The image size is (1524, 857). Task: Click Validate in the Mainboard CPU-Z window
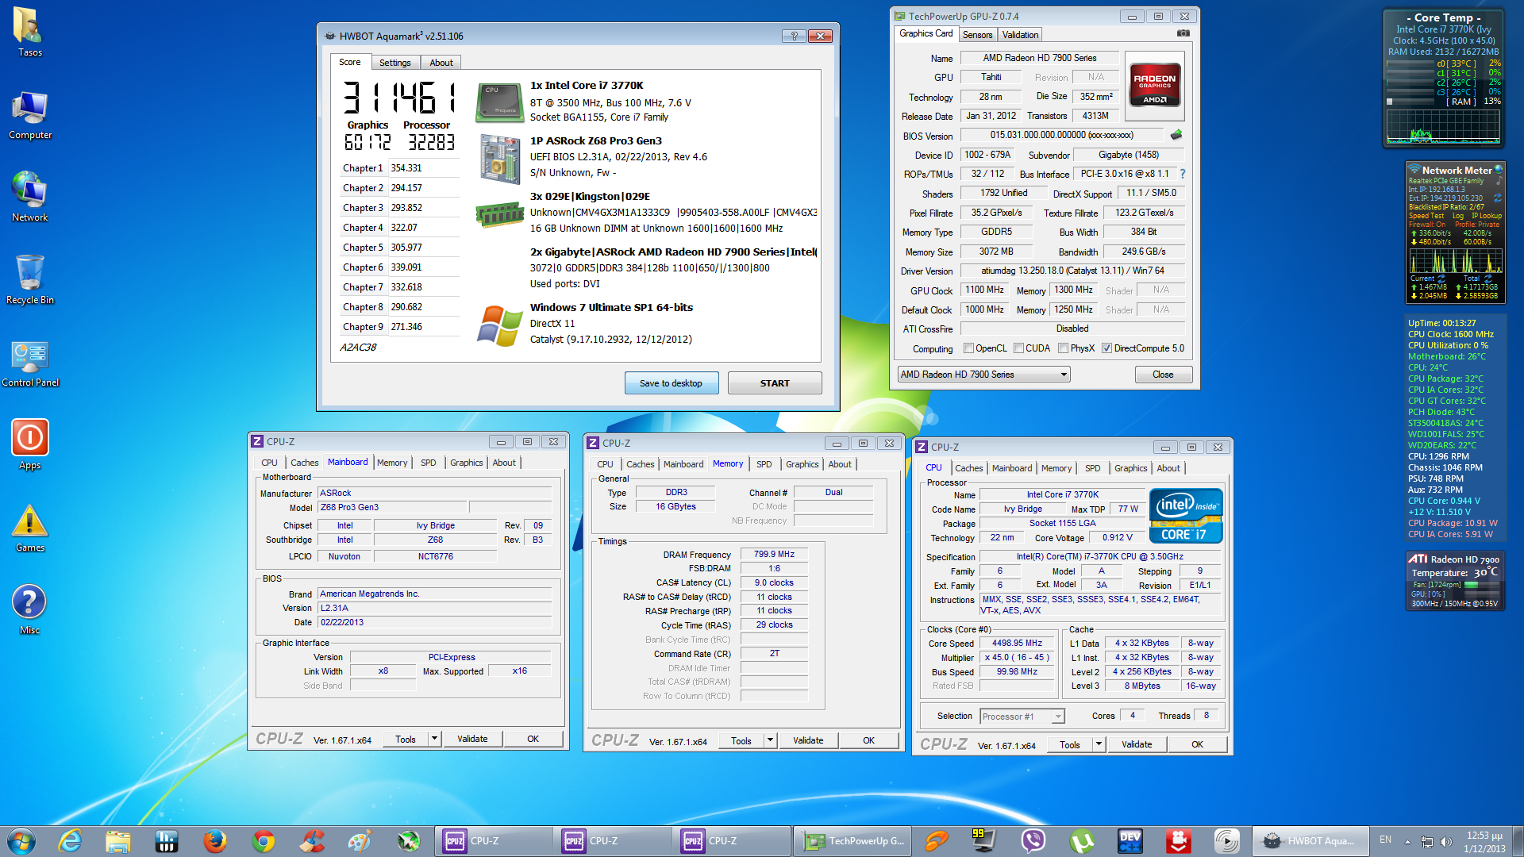click(472, 739)
